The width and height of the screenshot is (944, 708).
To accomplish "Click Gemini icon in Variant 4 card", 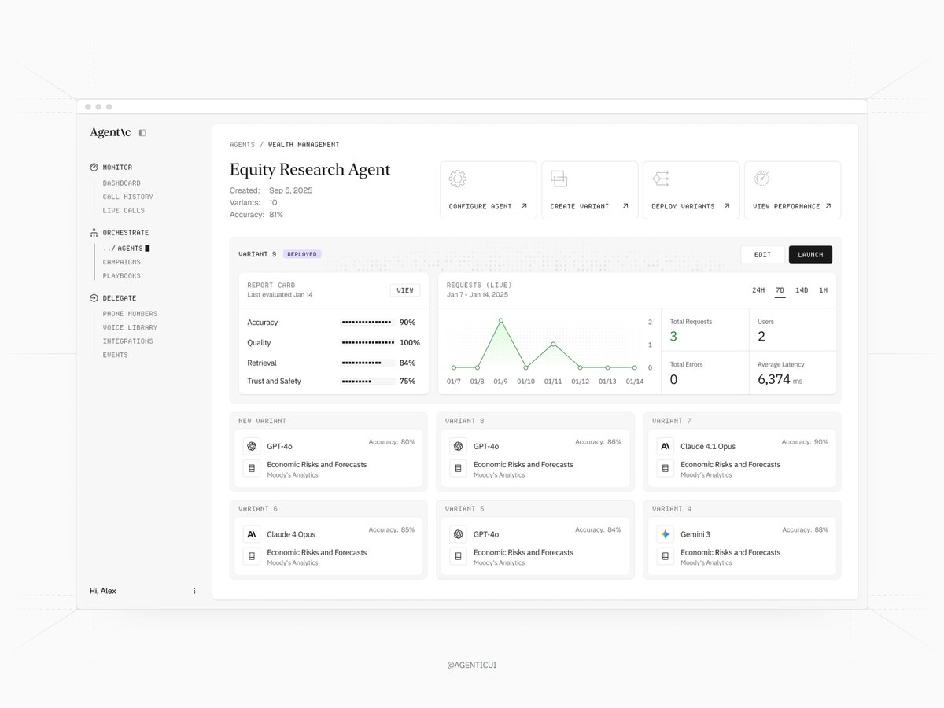I will pos(666,534).
